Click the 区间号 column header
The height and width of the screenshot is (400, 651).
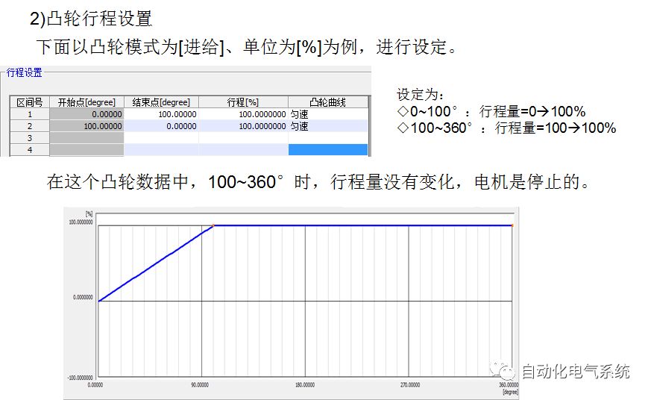[x=29, y=102]
